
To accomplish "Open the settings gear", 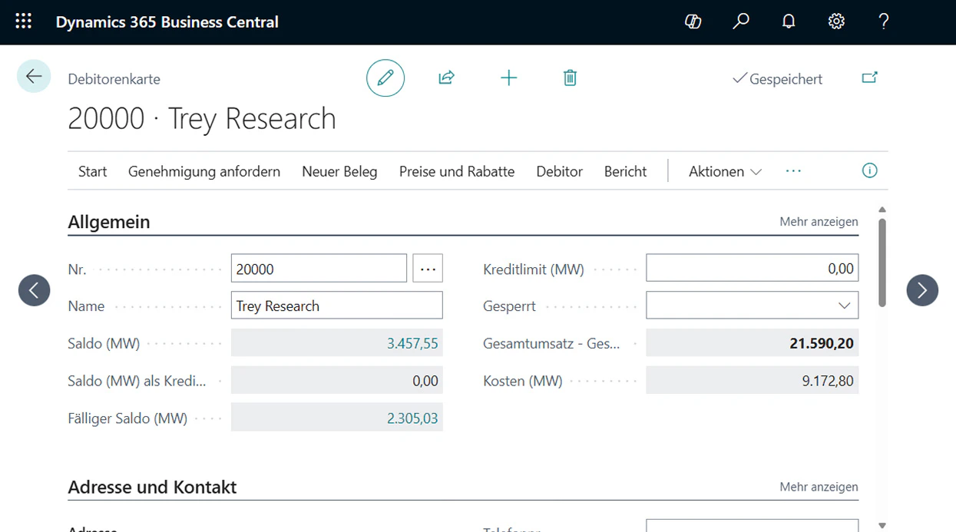I will pos(836,21).
